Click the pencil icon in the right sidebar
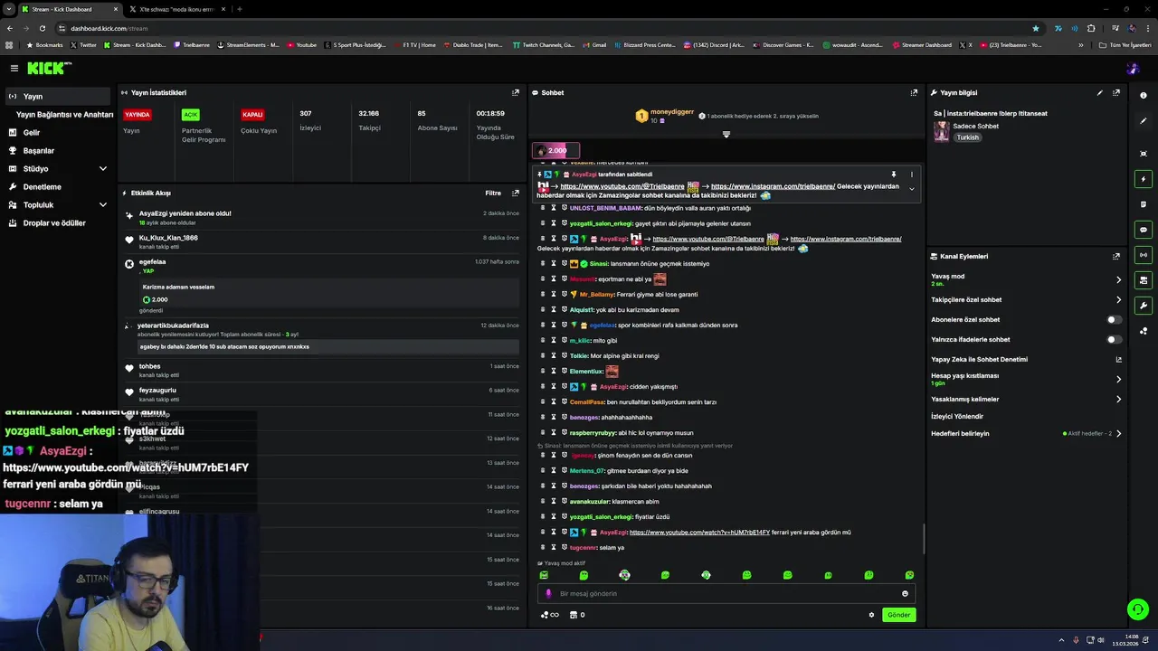Viewport: 1158px width, 651px height. coord(1144,120)
